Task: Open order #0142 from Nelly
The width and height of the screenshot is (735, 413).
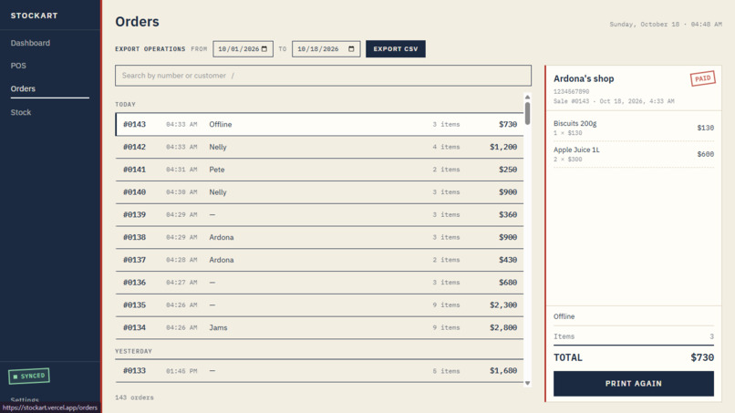Action: coord(319,147)
